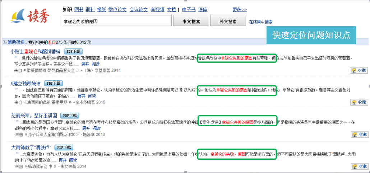Click 阅读 for 小贴士拿破仑 result
Image resolution: width=370 pixels, height=173 pixels.
click(96, 64)
